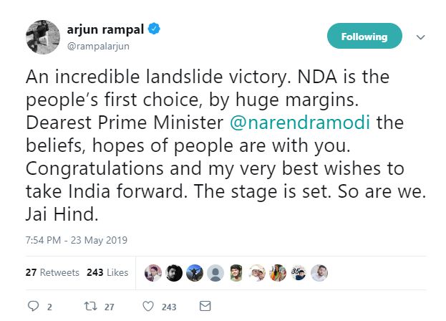Click the first liker avatar in the row
The image size is (446, 321).
153,272
